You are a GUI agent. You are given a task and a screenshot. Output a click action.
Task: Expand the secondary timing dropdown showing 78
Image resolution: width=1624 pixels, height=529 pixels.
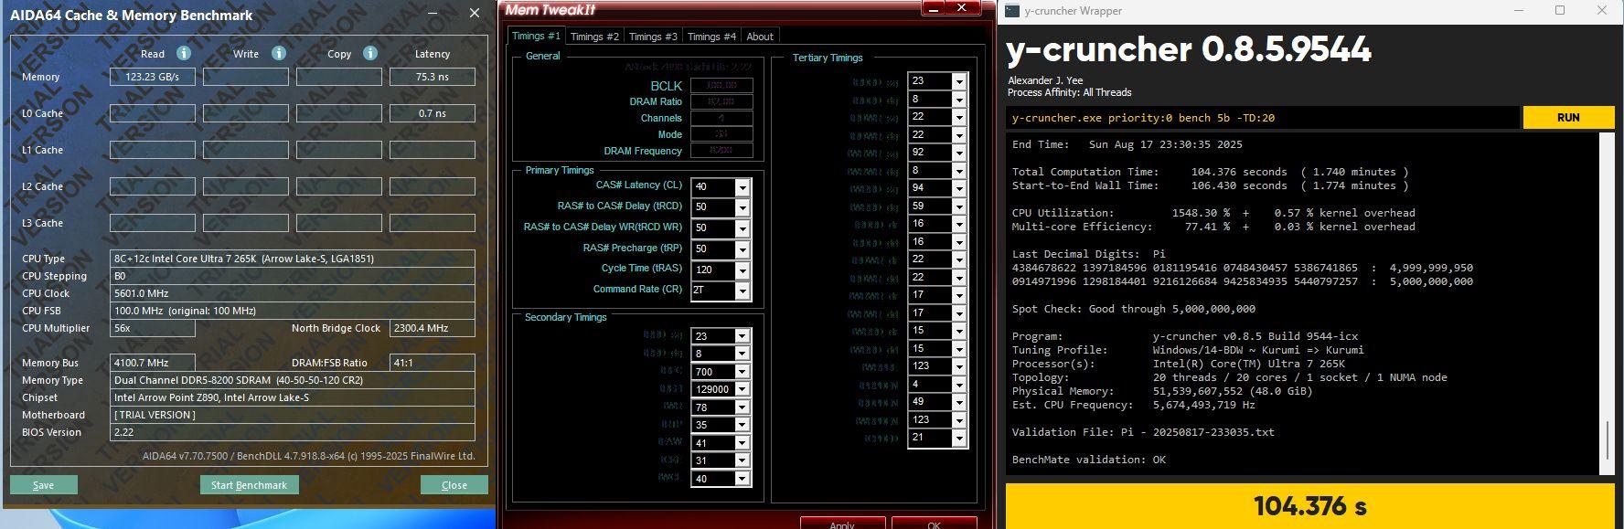(x=743, y=407)
